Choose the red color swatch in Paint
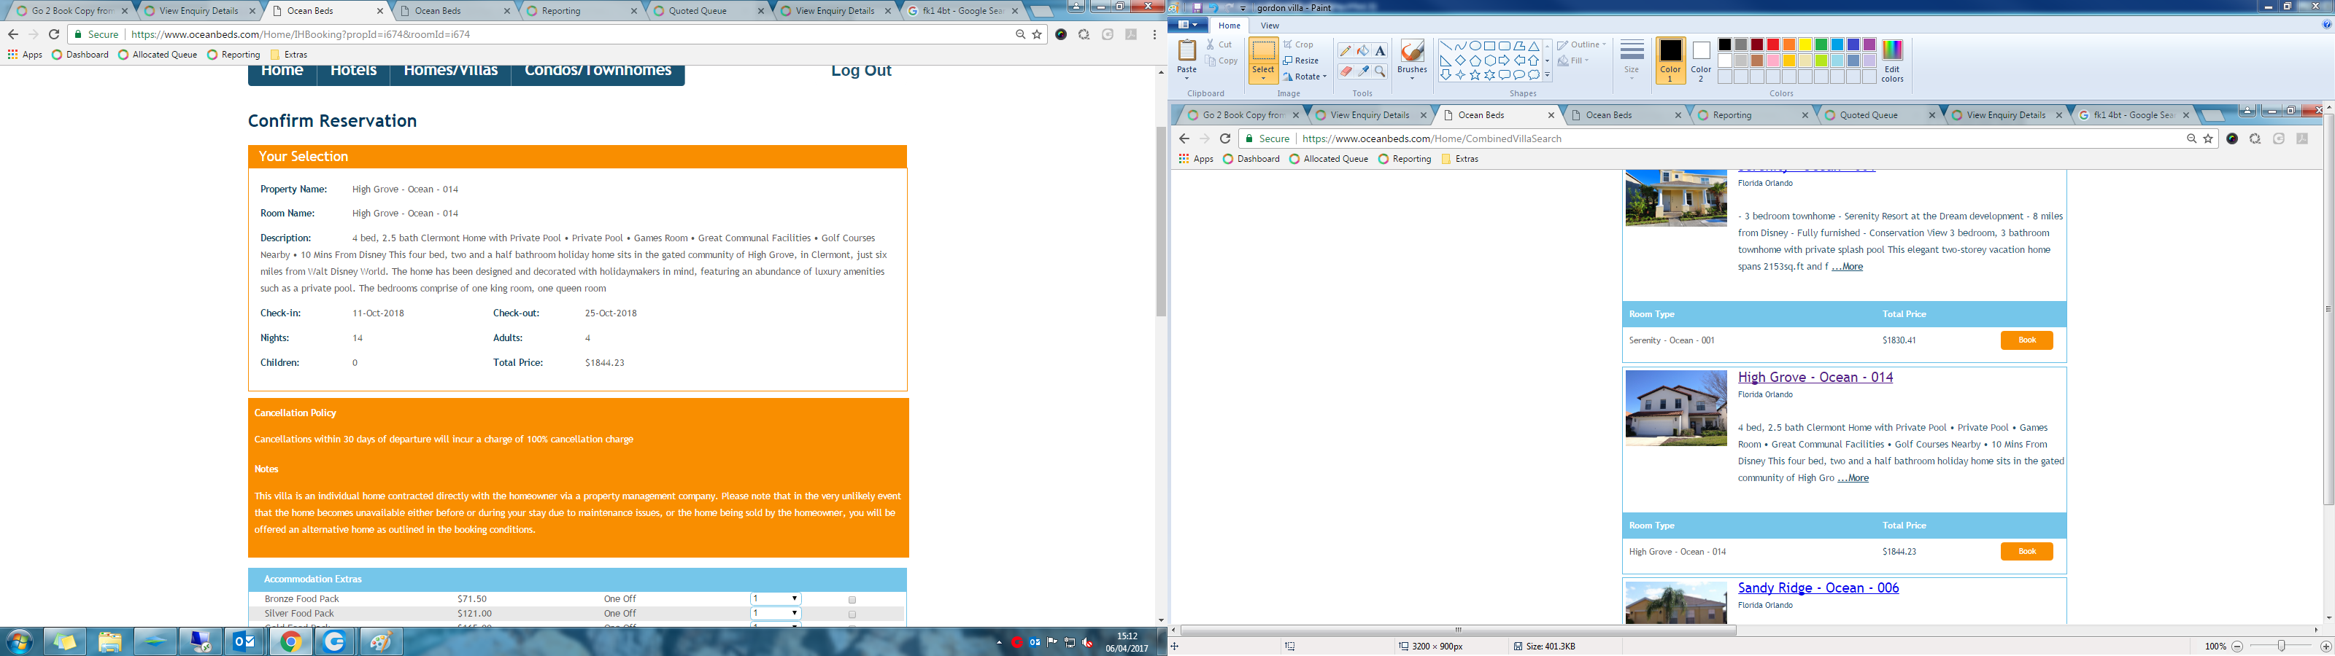The height and width of the screenshot is (656, 2335). point(1773,44)
